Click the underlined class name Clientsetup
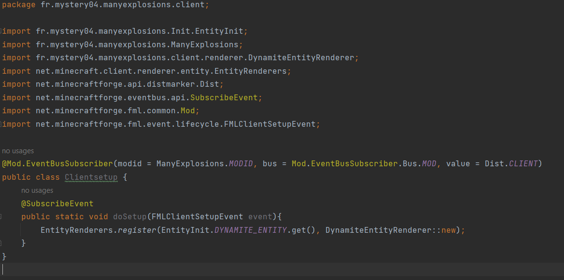This screenshot has height=280, width=564. tap(91, 177)
